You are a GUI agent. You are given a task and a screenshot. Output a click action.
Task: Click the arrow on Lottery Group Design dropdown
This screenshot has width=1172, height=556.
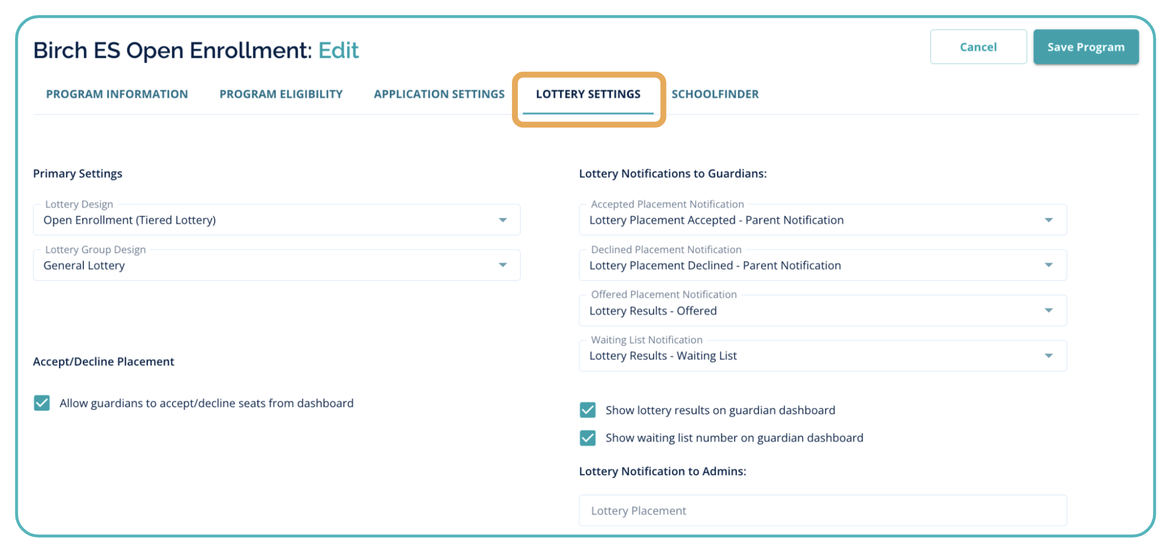[503, 265]
